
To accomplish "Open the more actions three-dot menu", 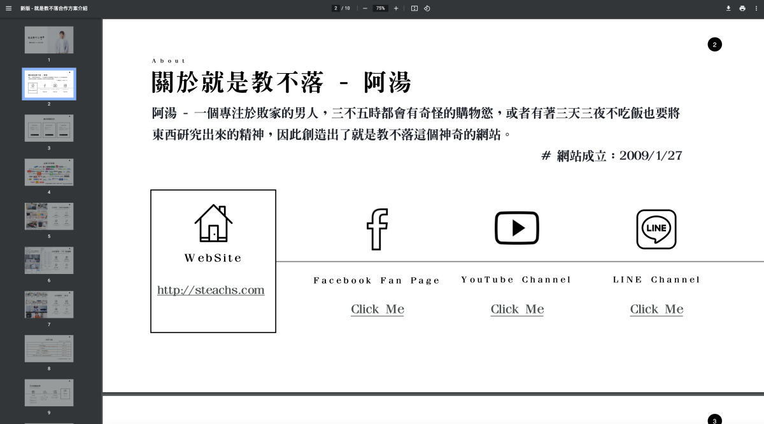I will coord(756,8).
